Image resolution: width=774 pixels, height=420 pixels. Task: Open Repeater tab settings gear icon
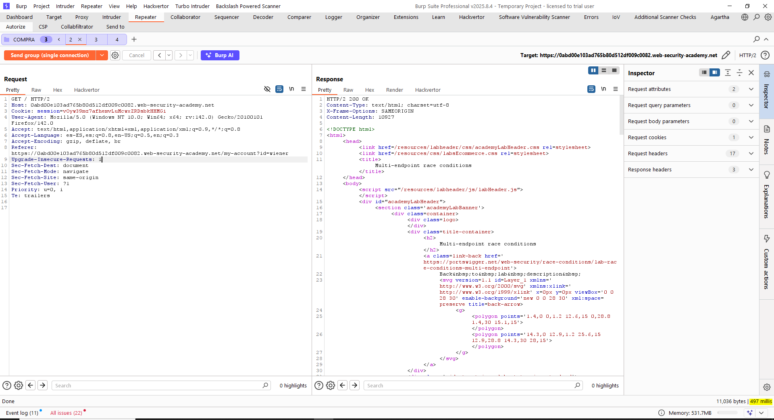(115, 56)
